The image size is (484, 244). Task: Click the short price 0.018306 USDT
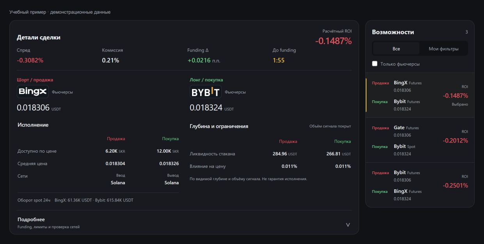(39, 108)
